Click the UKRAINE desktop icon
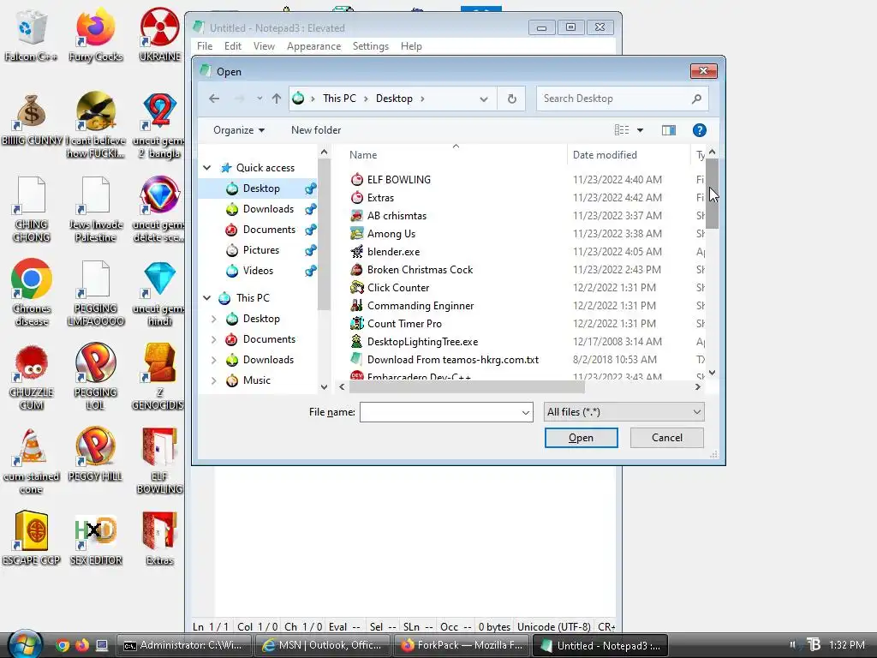The width and height of the screenshot is (877, 658). pyautogui.click(x=160, y=34)
